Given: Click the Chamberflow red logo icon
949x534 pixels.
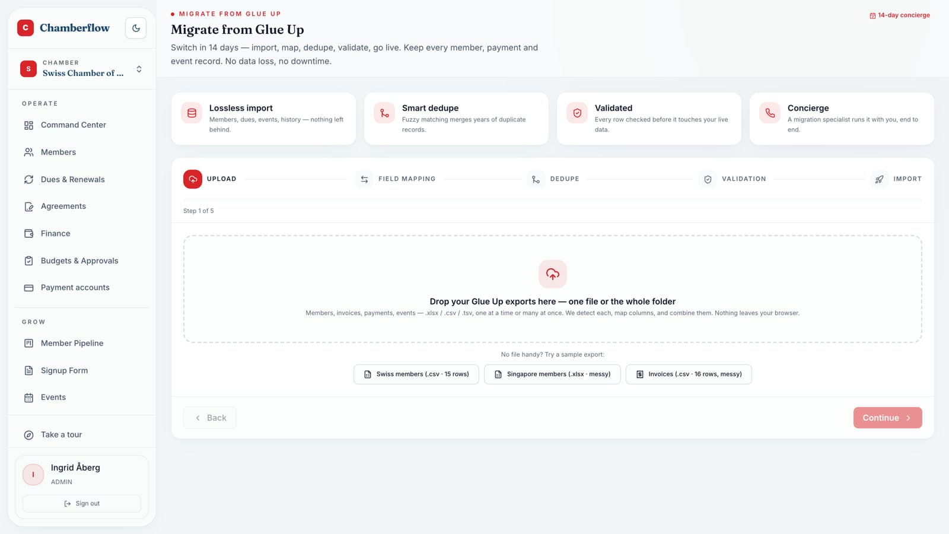Looking at the screenshot, I should 26,28.
